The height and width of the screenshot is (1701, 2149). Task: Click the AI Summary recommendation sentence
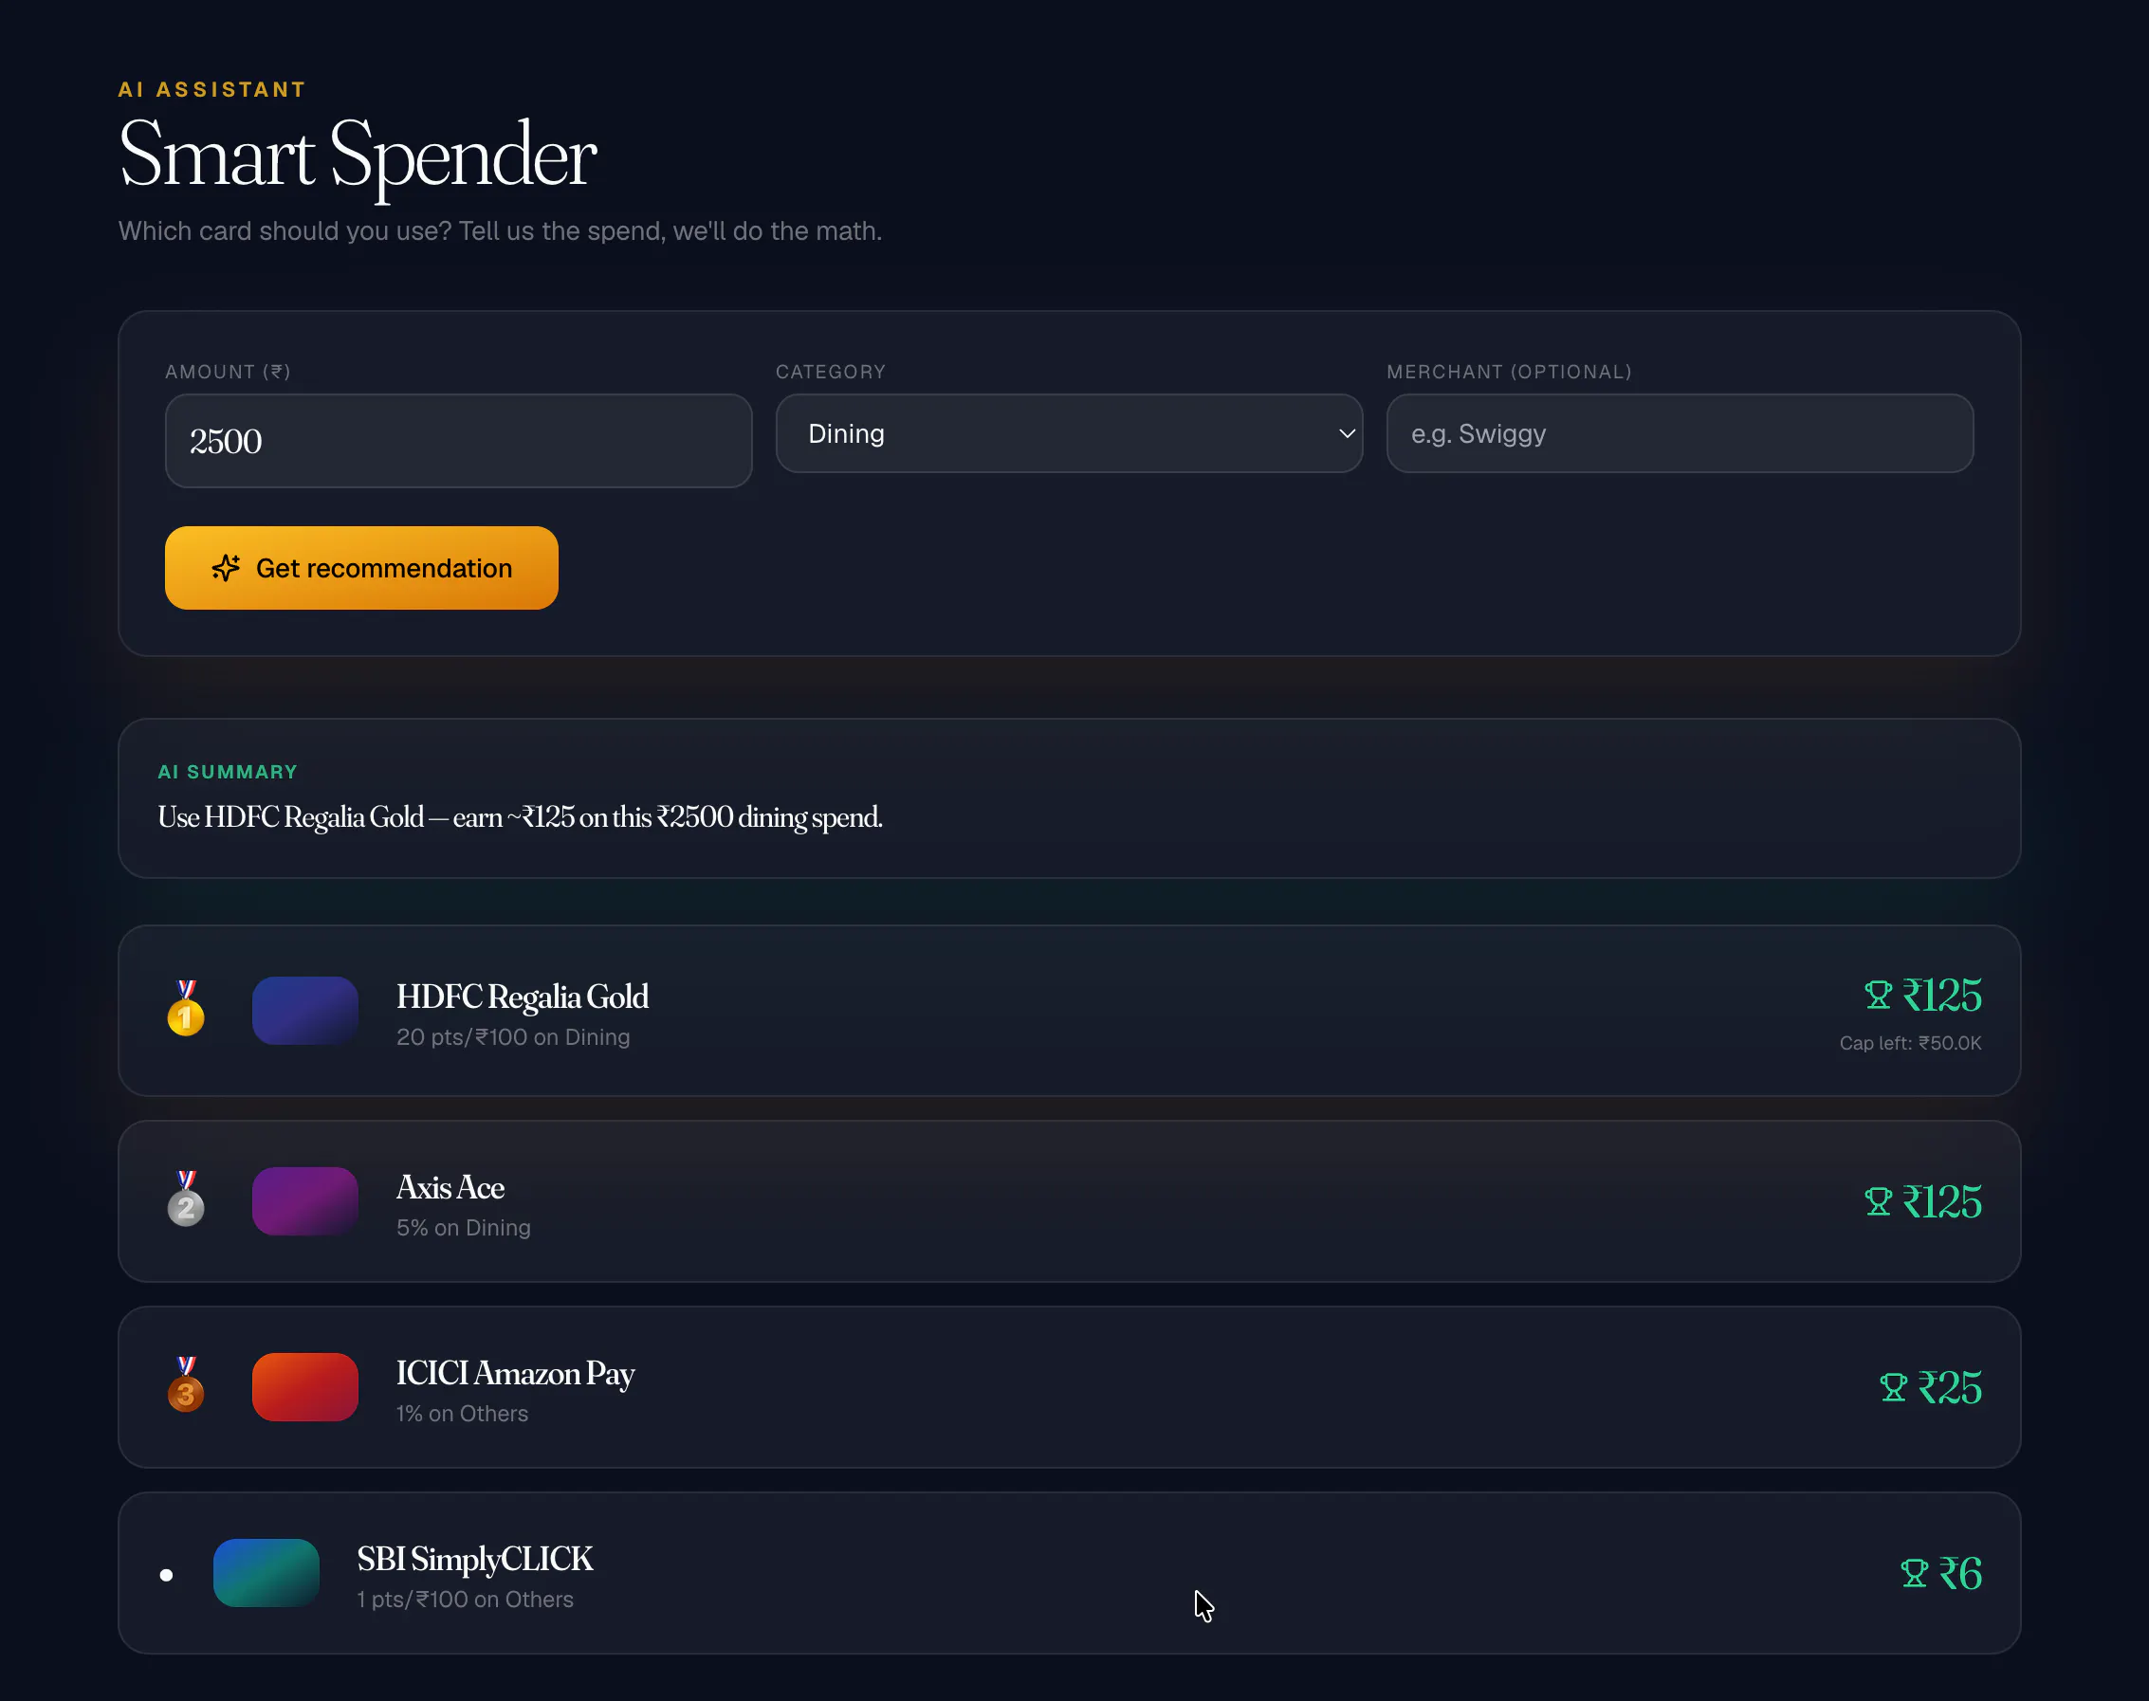520,816
